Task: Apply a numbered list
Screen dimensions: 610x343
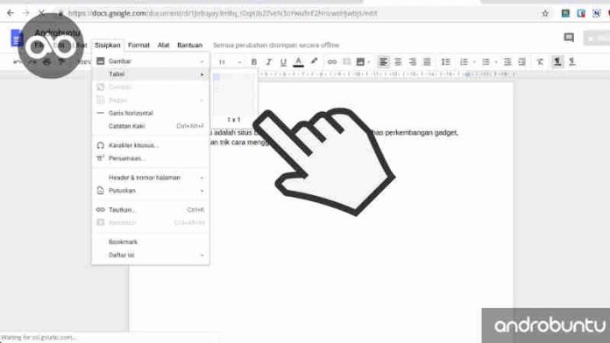Action: point(464,62)
